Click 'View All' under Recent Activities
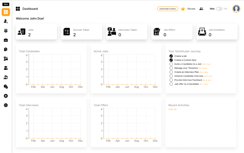 (172, 109)
